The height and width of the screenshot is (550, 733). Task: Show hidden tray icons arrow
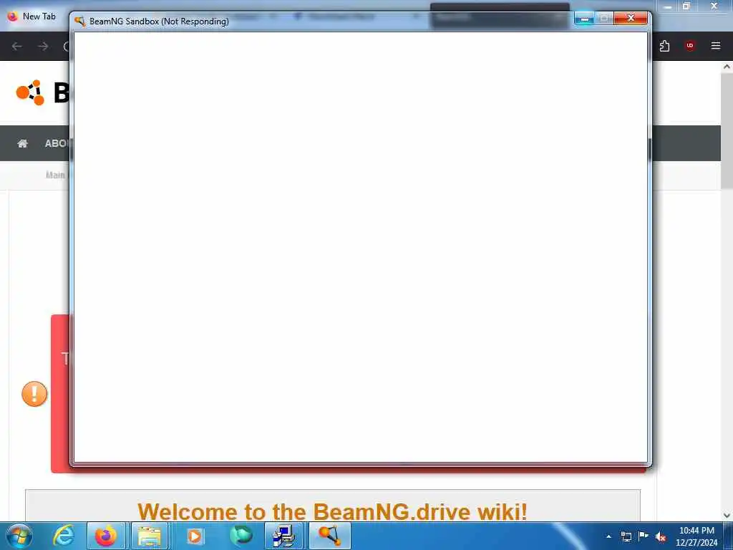(608, 536)
